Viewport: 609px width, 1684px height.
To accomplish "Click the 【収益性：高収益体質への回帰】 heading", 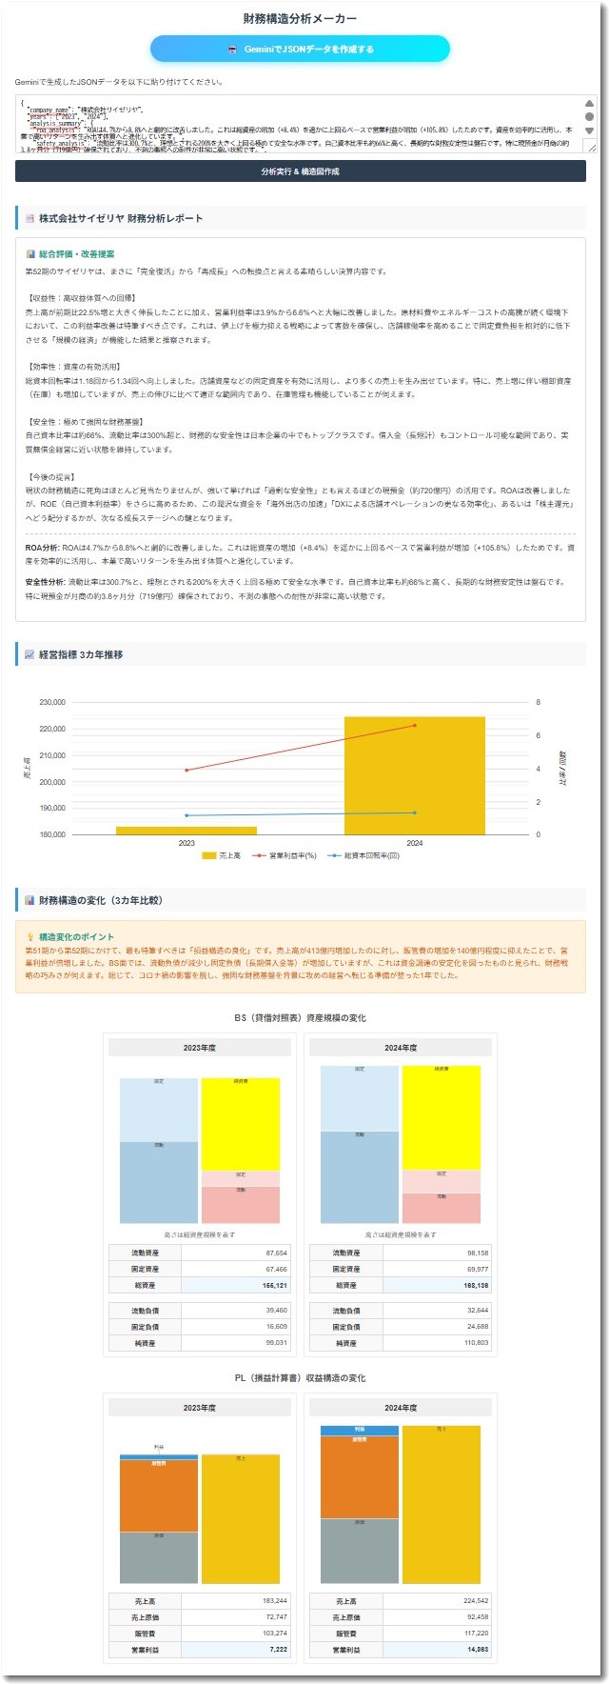I will click(x=80, y=298).
